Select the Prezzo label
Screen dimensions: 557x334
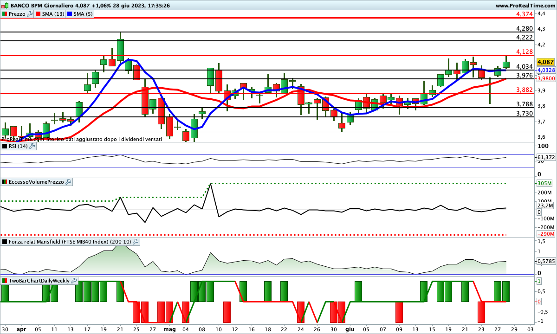(18, 14)
